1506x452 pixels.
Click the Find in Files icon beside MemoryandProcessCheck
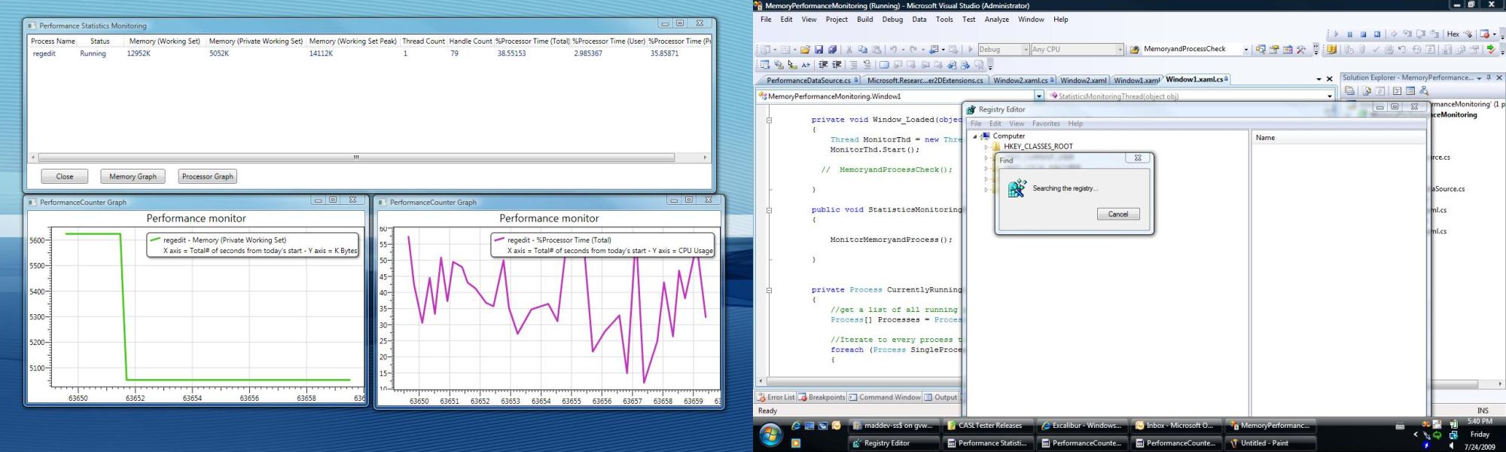(x=1135, y=50)
